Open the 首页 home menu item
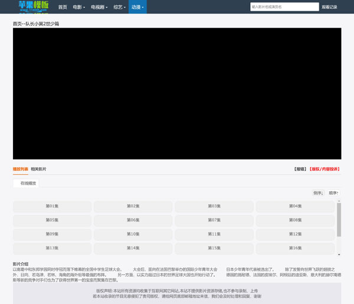Image resolution: width=354 pixels, height=304 pixels. point(63,7)
